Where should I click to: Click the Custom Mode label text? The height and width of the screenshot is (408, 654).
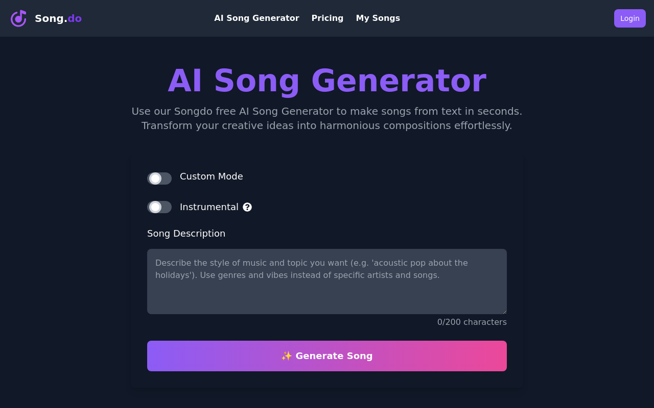(x=212, y=176)
